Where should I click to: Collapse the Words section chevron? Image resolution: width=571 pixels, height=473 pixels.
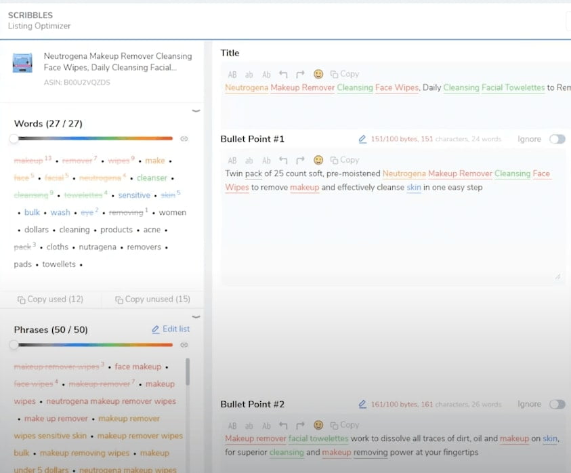click(196, 110)
